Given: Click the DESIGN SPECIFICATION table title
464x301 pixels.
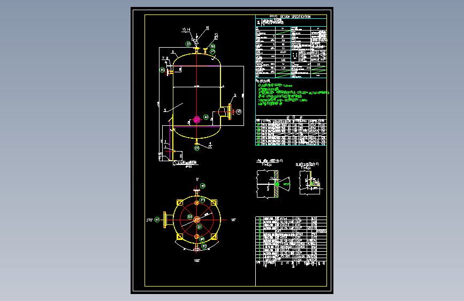Looking at the screenshot, I should point(290,17).
